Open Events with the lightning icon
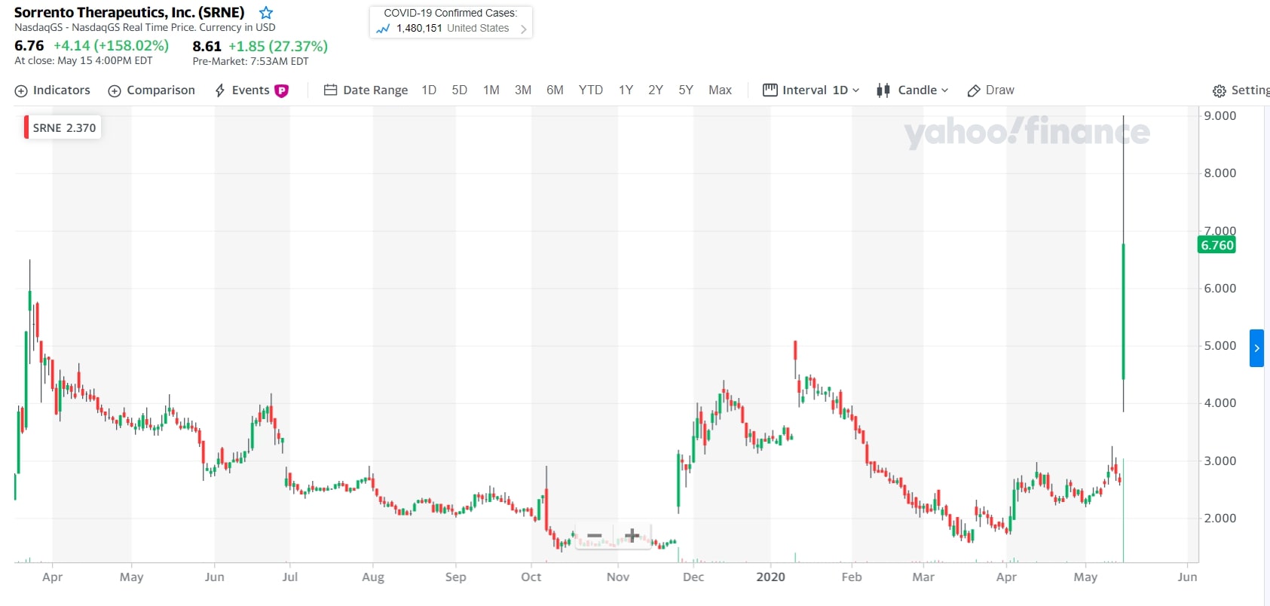This screenshot has width=1270, height=606. [x=220, y=90]
